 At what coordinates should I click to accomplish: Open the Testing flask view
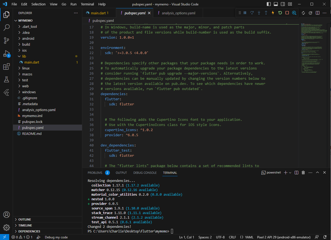[x=6, y=79]
